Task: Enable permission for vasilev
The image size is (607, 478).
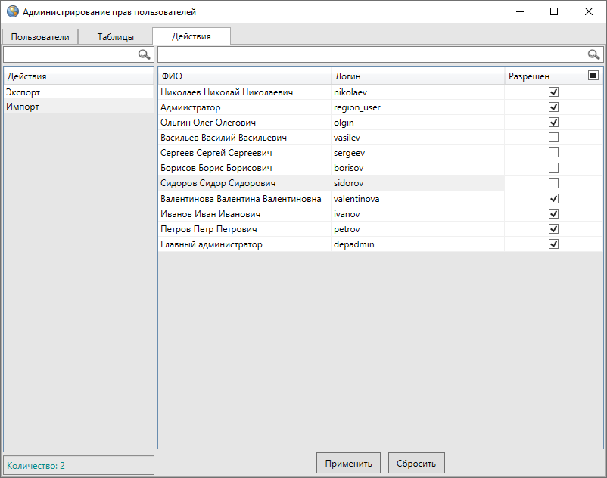Action: coord(553,138)
